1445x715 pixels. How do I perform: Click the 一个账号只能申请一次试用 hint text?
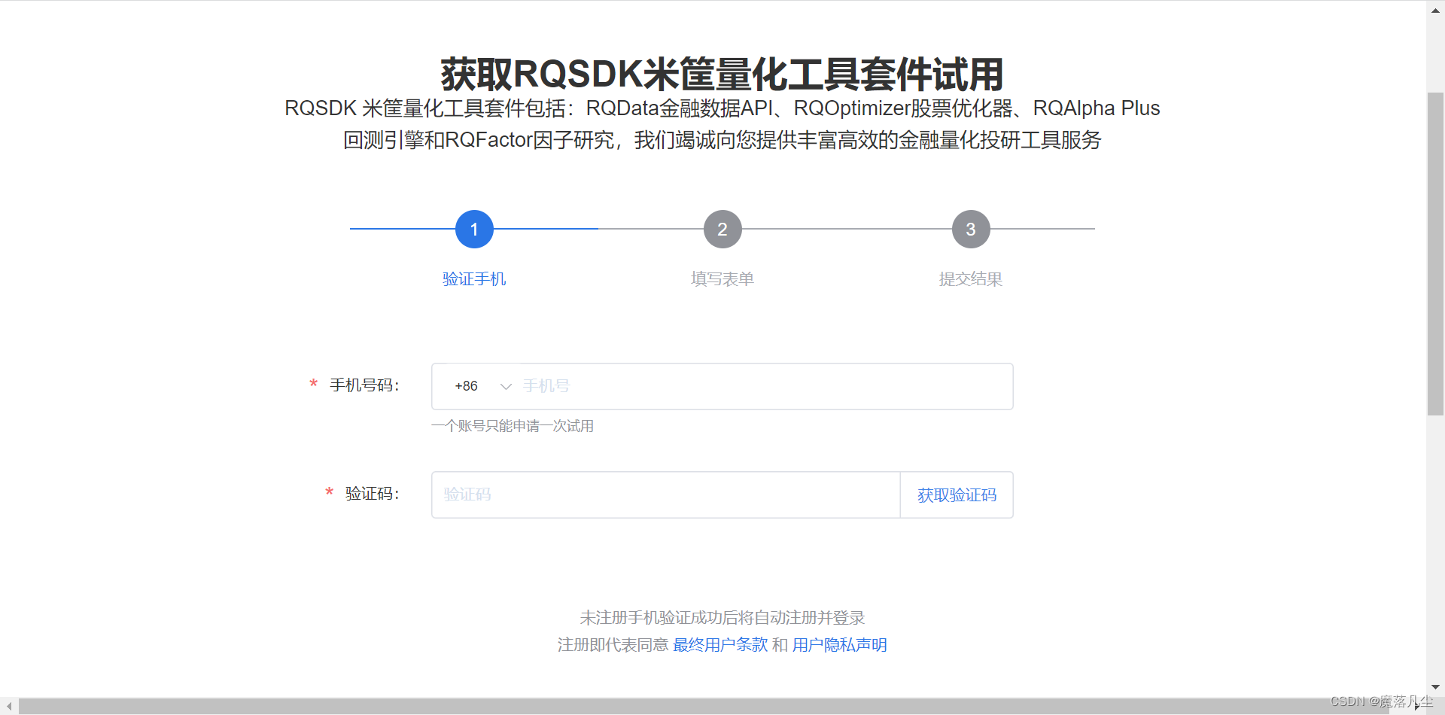pos(513,426)
